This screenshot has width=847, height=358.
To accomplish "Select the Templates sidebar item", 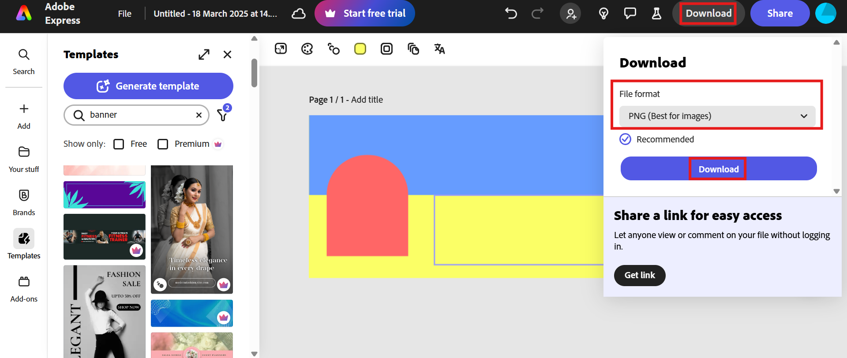I will click(24, 244).
